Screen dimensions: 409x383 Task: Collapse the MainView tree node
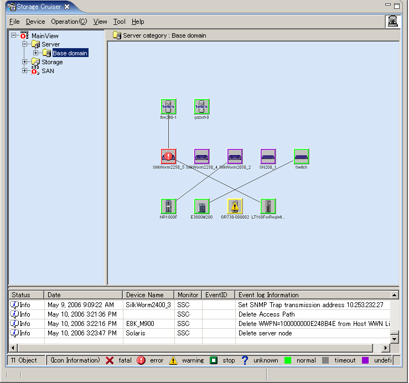(14, 35)
